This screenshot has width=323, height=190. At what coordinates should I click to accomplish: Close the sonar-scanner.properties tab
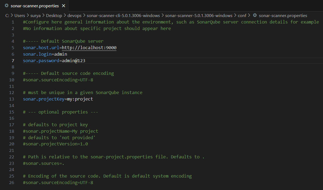(64, 6)
